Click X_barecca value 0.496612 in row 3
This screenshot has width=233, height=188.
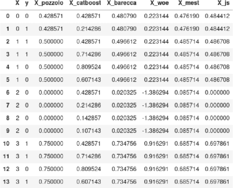pos(124,54)
